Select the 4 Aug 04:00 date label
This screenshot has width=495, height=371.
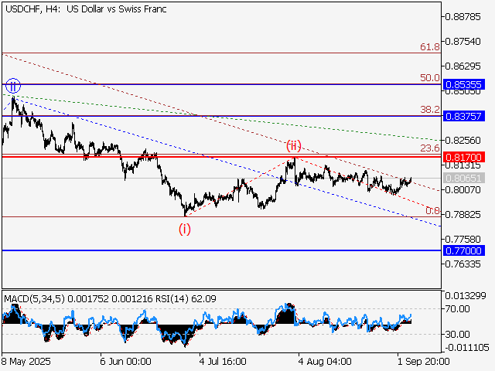pyautogui.click(x=326, y=361)
